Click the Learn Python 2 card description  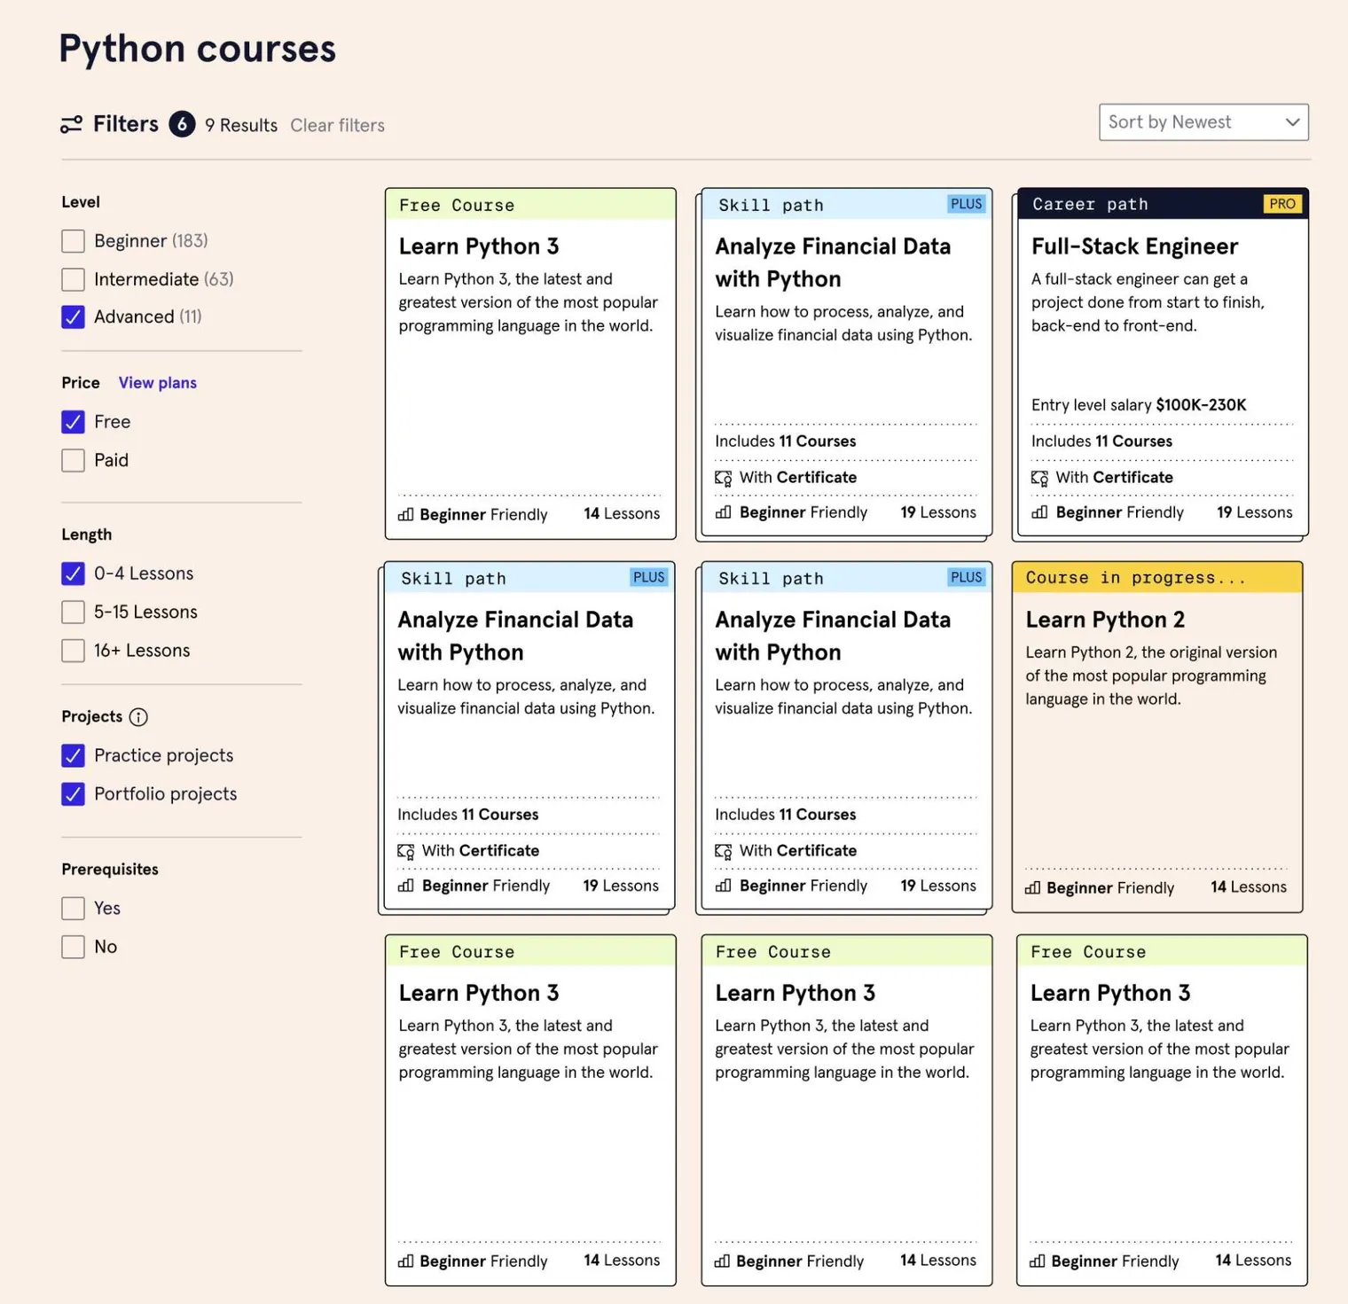tap(1151, 675)
